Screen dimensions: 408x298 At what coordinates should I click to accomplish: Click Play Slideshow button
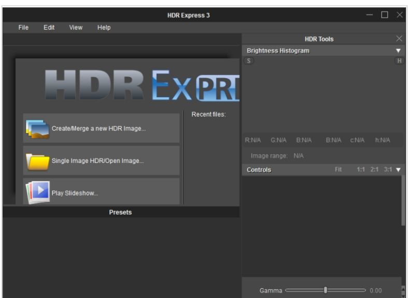click(101, 191)
